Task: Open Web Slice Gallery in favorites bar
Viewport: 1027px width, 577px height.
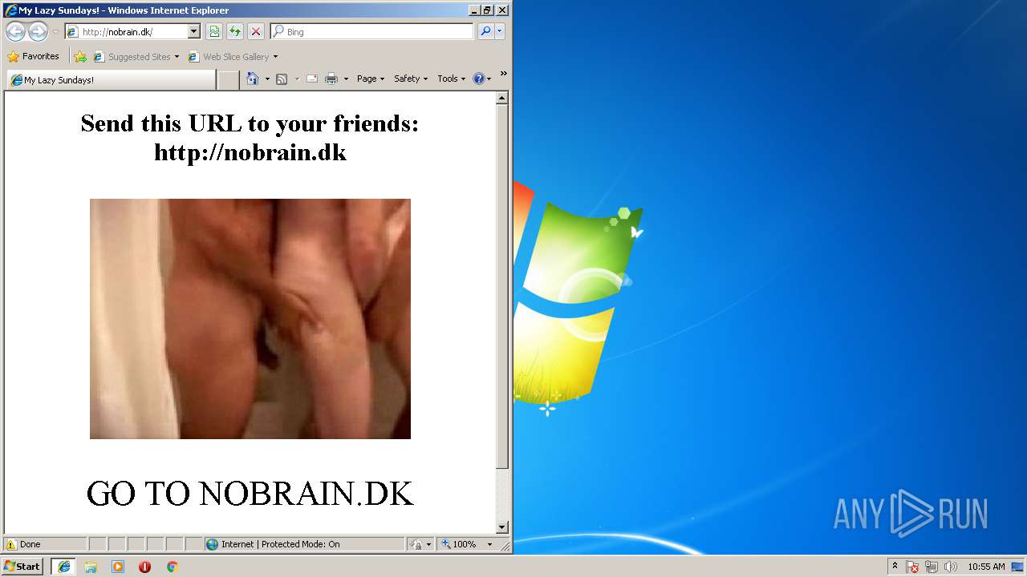Action: pyautogui.click(x=233, y=57)
